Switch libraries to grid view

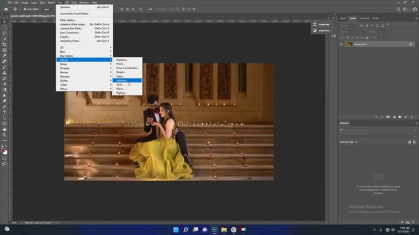pos(410,142)
